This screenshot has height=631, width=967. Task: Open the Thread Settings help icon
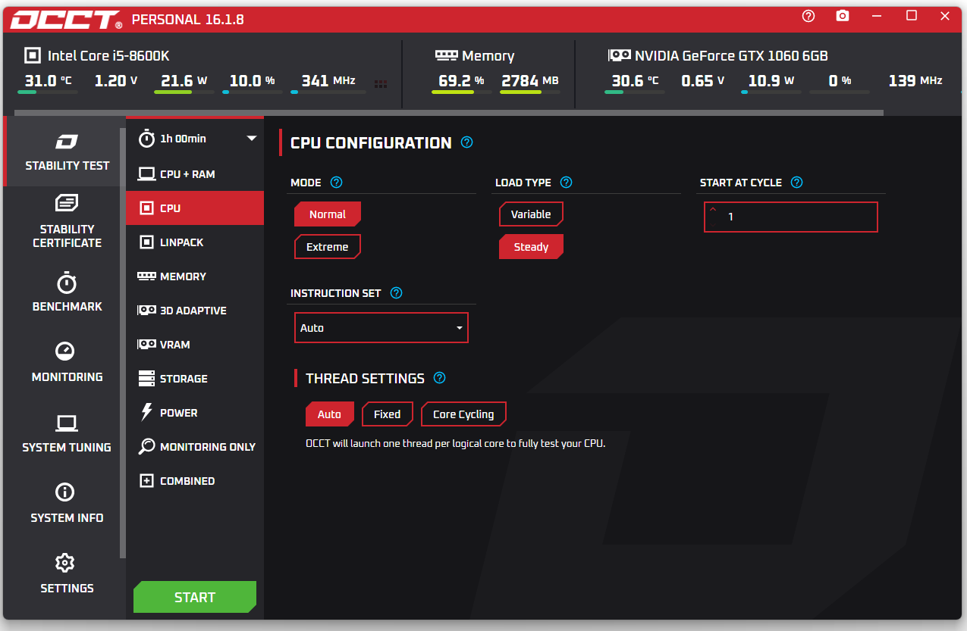coord(439,378)
